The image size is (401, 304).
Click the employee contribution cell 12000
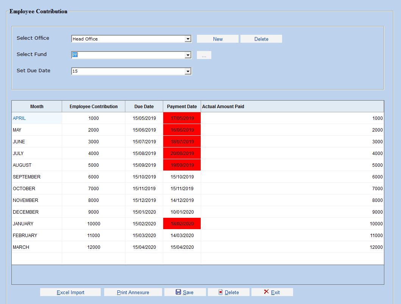(x=94, y=248)
